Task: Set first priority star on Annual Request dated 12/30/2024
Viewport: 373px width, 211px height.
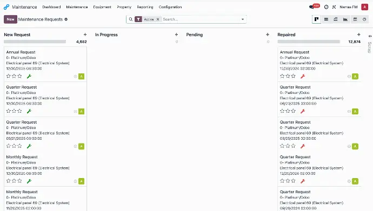Action: [x=282, y=76]
